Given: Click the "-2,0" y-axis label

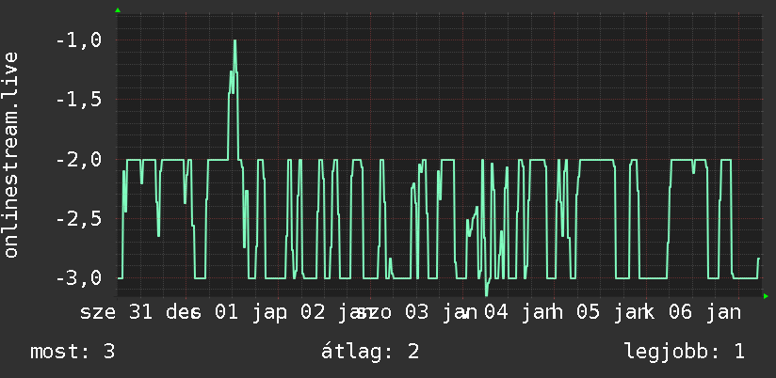Looking at the screenshot, I should pos(79,159).
